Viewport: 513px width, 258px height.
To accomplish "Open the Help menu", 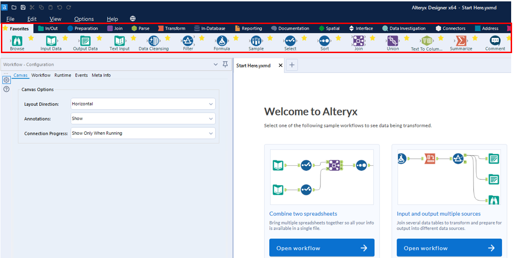I will [113, 19].
